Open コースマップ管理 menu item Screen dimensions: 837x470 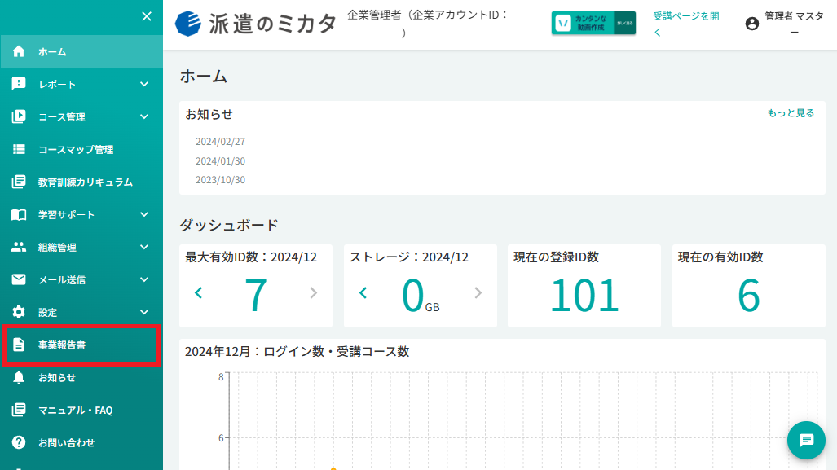click(81, 149)
